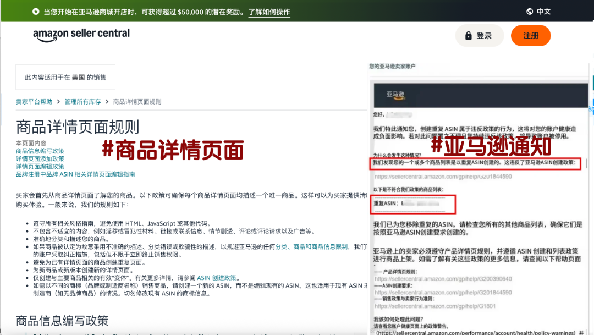Click the 重复ASIN line in the email
The width and height of the screenshot is (594, 335).
click(x=406, y=204)
